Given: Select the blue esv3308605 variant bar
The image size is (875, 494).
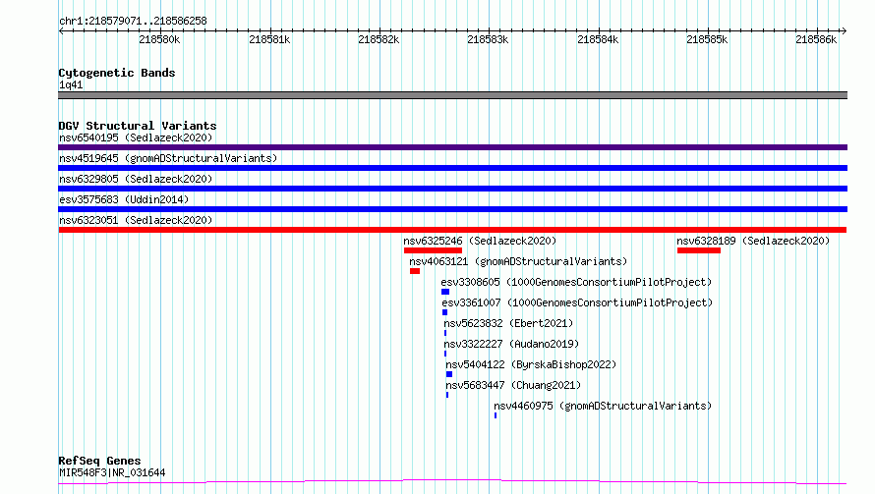Looking at the screenshot, I should pyautogui.click(x=445, y=292).
